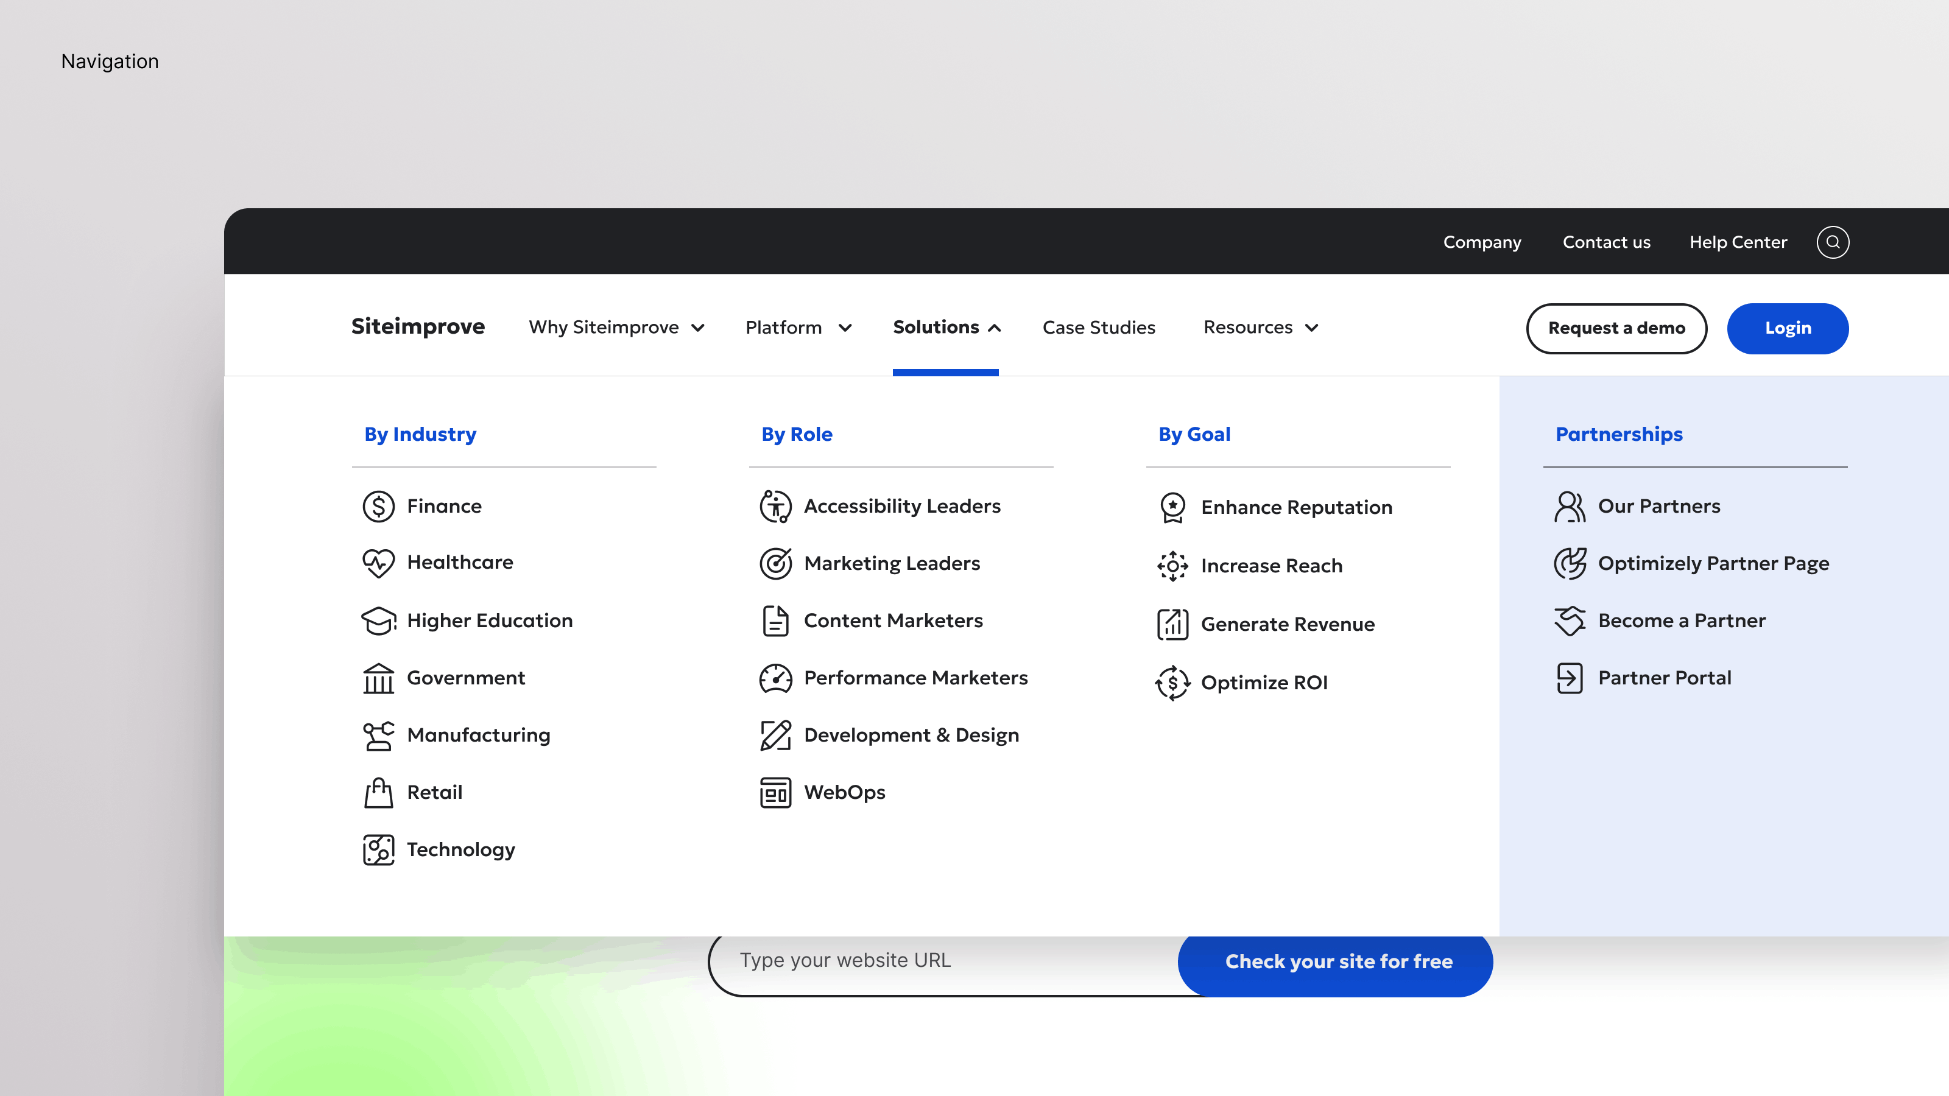Open the Case Studies menu item

(1099, 328)
